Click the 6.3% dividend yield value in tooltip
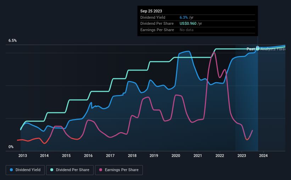Screen dimensions: 291x180 tap(184, 17)
